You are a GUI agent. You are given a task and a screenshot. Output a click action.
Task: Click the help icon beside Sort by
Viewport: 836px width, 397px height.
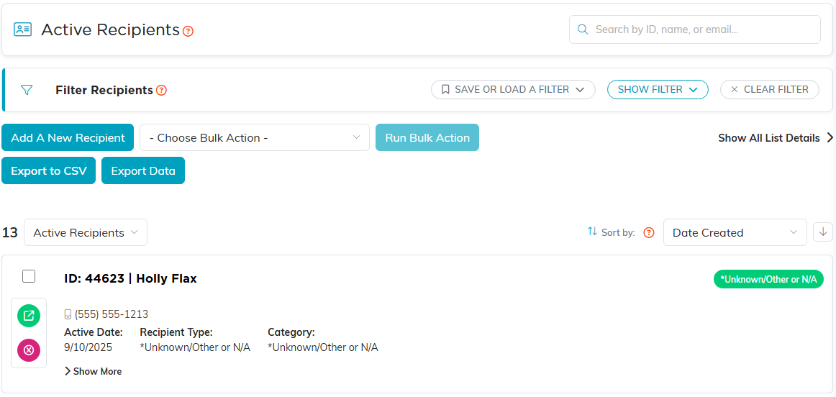pyautogui.click(x=649, y=233)
